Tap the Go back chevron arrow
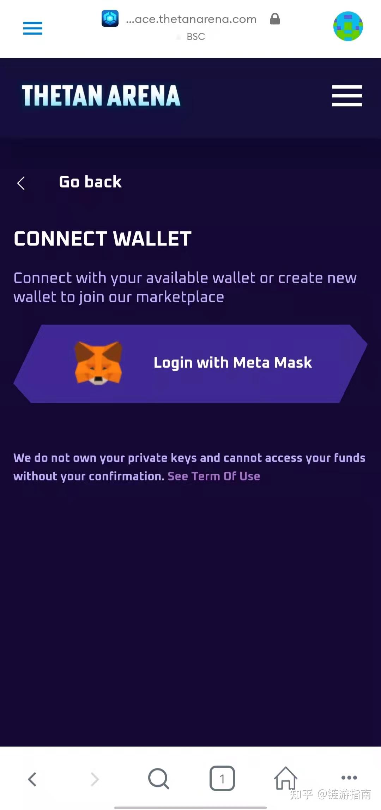Screen dimensions: 381x810 [21, 183]
